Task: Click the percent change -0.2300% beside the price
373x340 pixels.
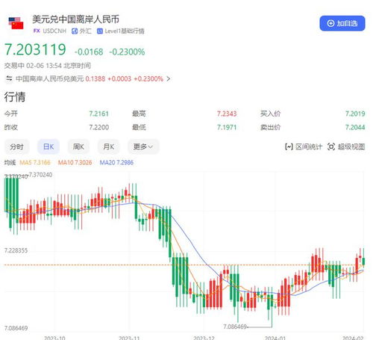Action: point(127,52)
